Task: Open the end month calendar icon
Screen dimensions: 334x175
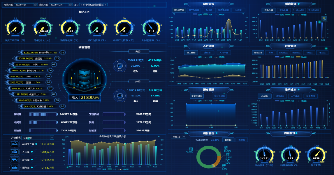Action: [x=71, y=5]
